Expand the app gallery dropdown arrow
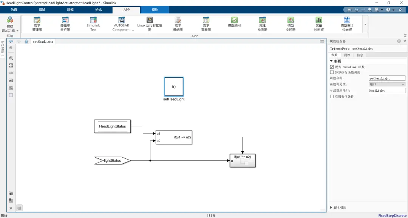The height and width of the screenshot is (218, 408). (365, 24)
